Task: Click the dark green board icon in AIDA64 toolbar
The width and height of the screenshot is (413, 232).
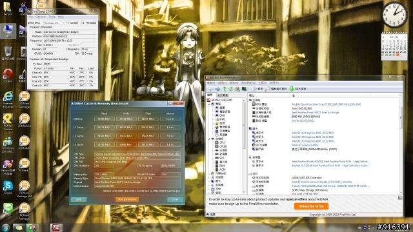Action: coord(244,89)
